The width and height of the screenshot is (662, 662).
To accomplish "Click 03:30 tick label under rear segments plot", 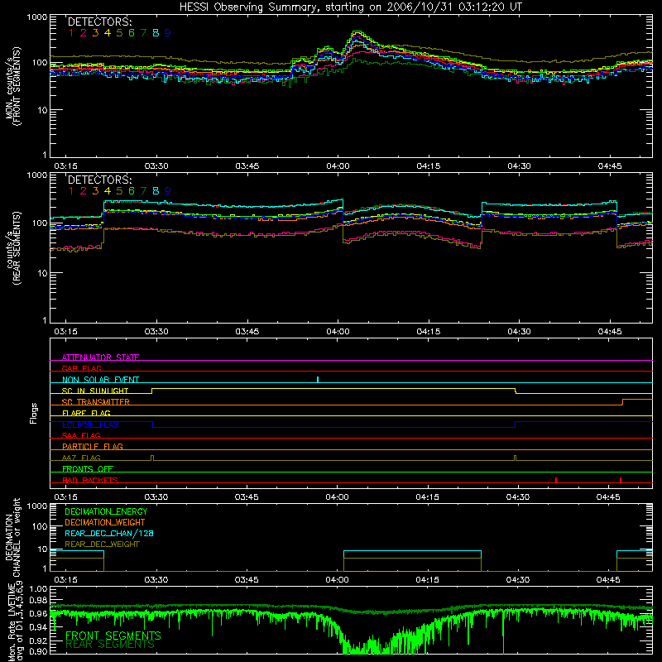I will (156, 332).
